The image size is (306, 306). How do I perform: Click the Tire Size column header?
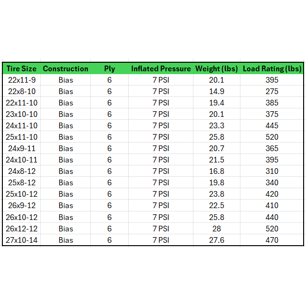point(22,68)
